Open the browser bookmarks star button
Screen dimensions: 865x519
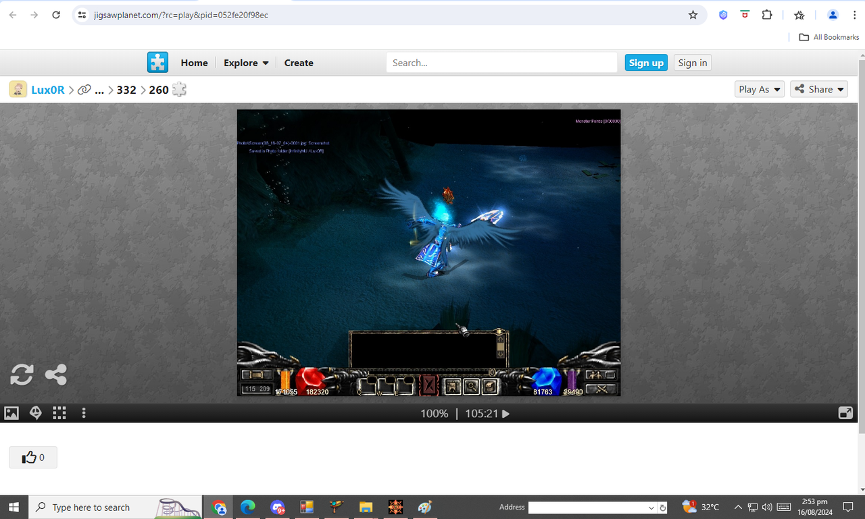pyautogui.click(x=799, y=15)
